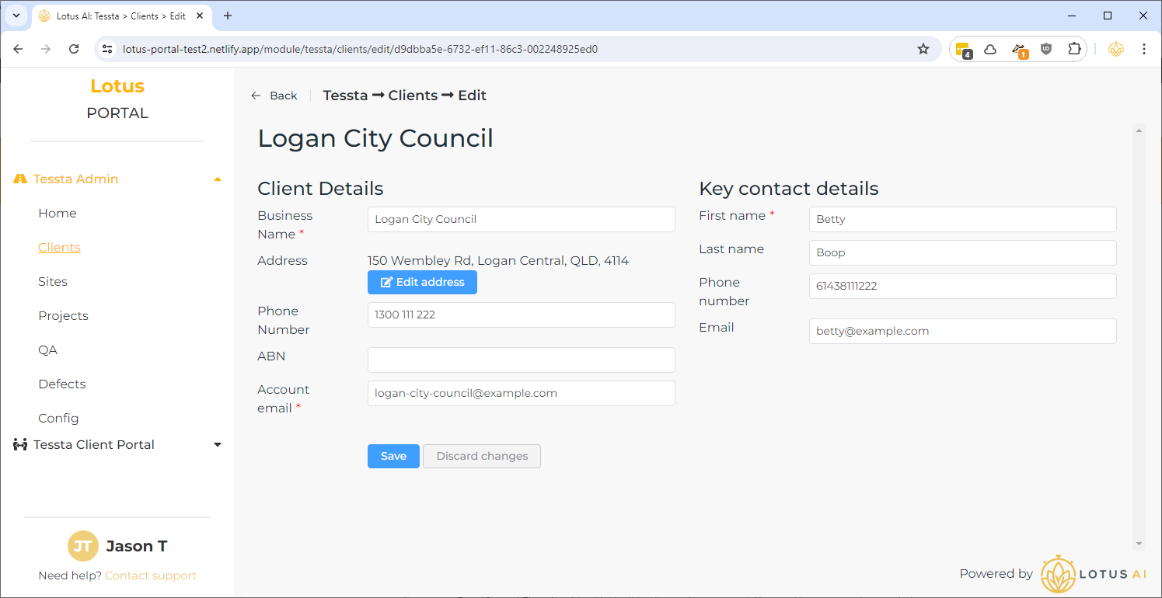Screen dimensions: 1162x598
Task: Open the uBlock shield extension icon
Action: 1046,49
